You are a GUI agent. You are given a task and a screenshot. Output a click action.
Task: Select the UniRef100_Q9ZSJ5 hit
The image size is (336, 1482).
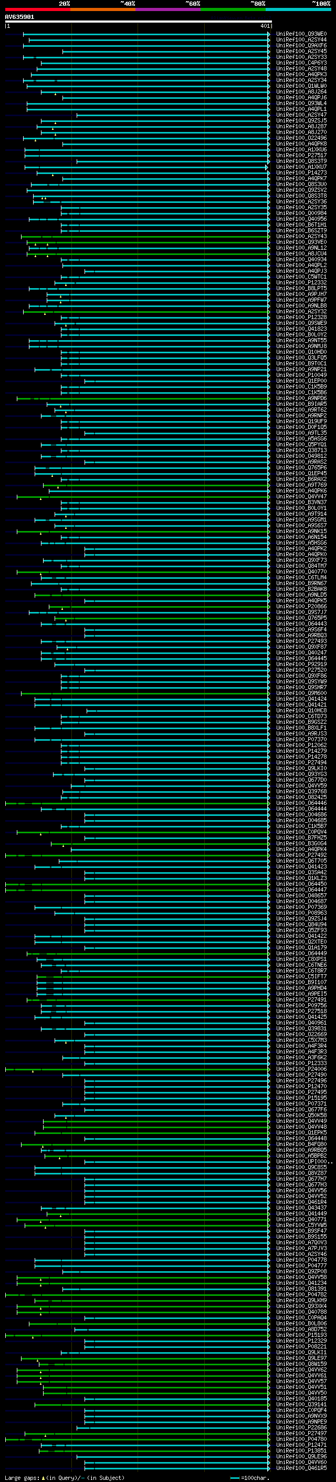(301, 121)
